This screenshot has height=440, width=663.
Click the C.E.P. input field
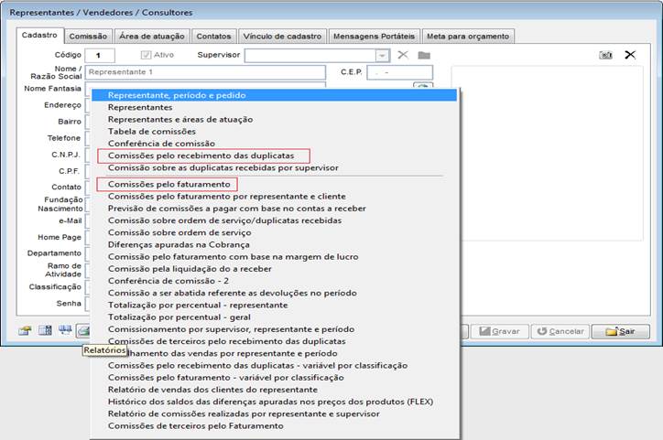click(x=399, y=72)
